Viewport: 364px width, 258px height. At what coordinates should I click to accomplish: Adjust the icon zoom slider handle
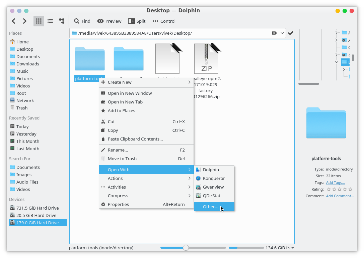pos(186,248)
